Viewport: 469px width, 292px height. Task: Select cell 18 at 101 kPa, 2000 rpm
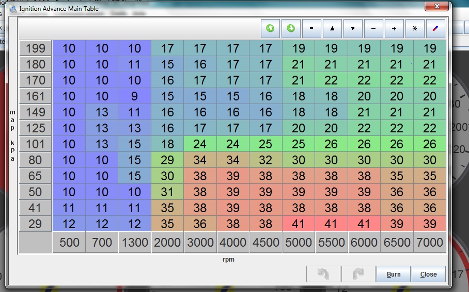coord(167,144)
